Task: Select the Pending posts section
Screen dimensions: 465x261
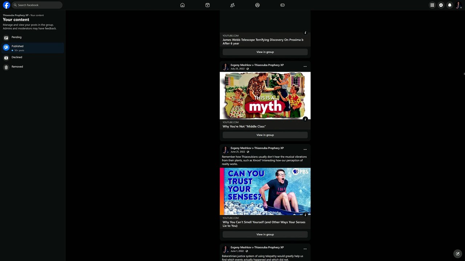Action: coord(33,37)
